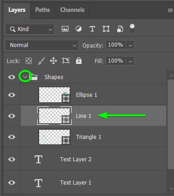Filter for shape layers icon
The height and width of the screenshot is (196, 174).
(106, 29)
